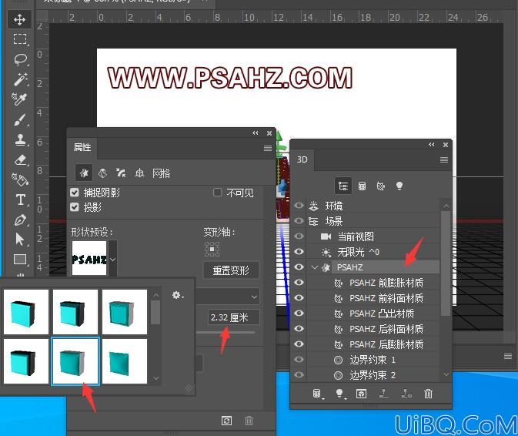Open the Mesh properties icon tab
Screen dimensions: 518x436
coord(84,173)
